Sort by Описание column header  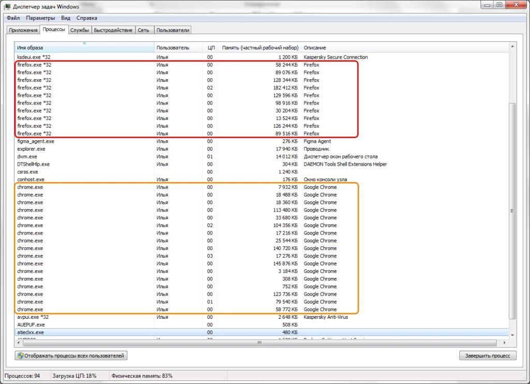pyautogui.click(x=404, y=48)
